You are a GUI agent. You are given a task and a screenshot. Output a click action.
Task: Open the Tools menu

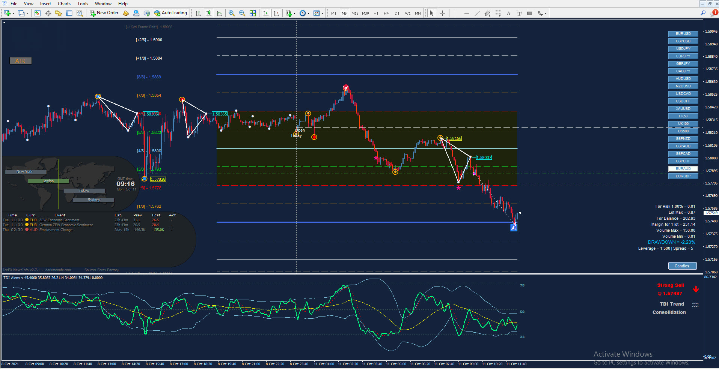point(83,4)
